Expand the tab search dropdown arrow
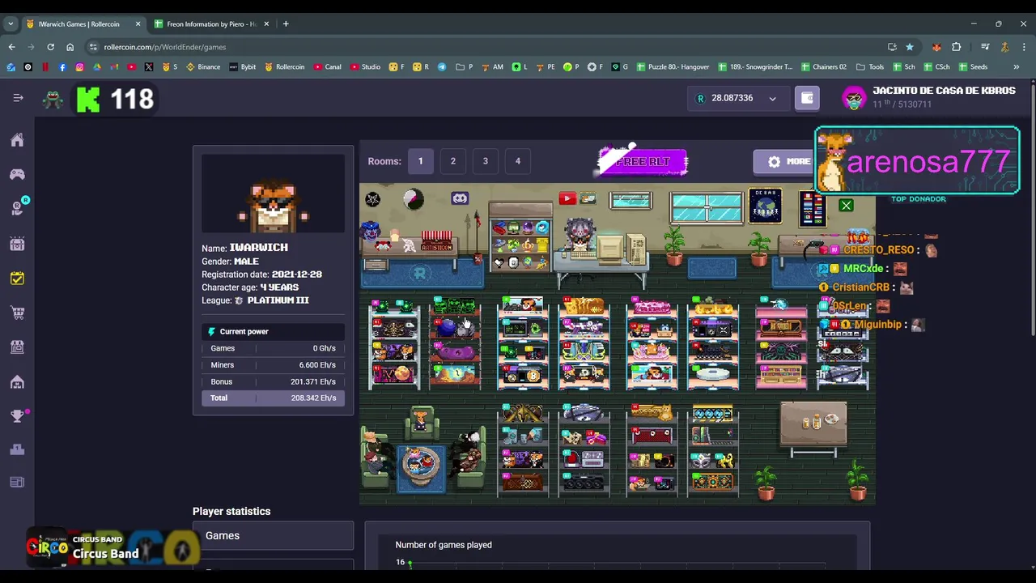The height and width of the screenshot is (583, 1036). pyautogui.click(x=11, y=23)
